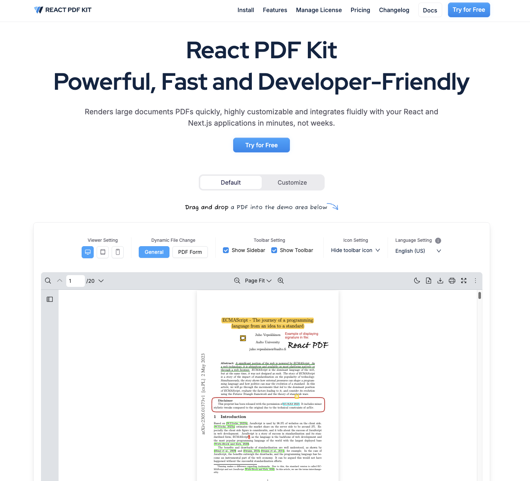530x481 pixels.
Task: Uncheck the Show Toolbar checkbox
Action: point(274,250)
